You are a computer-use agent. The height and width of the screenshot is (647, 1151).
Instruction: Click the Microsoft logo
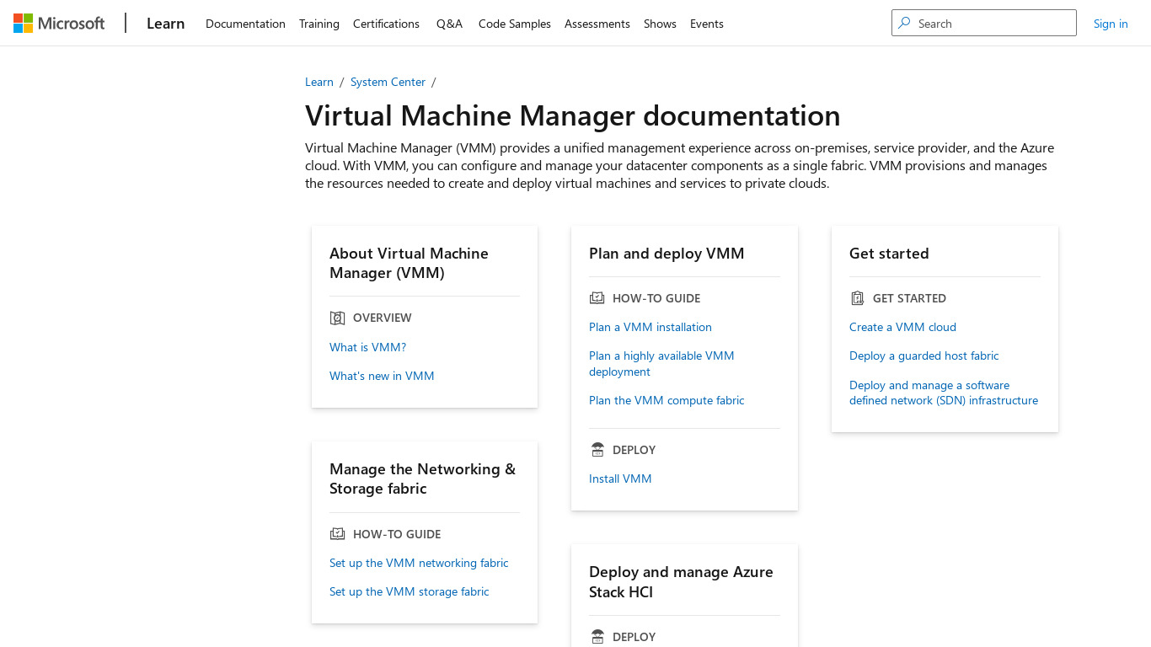[59, 24]
